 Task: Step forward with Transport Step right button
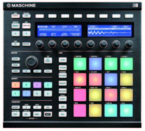(x=37, y=107)
